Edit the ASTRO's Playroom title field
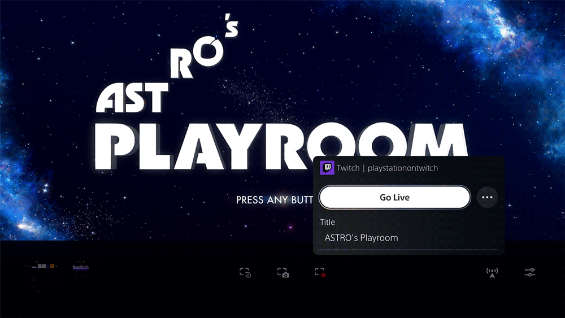The height and width of the screenshot is (318, 565). tap(408, 238)
